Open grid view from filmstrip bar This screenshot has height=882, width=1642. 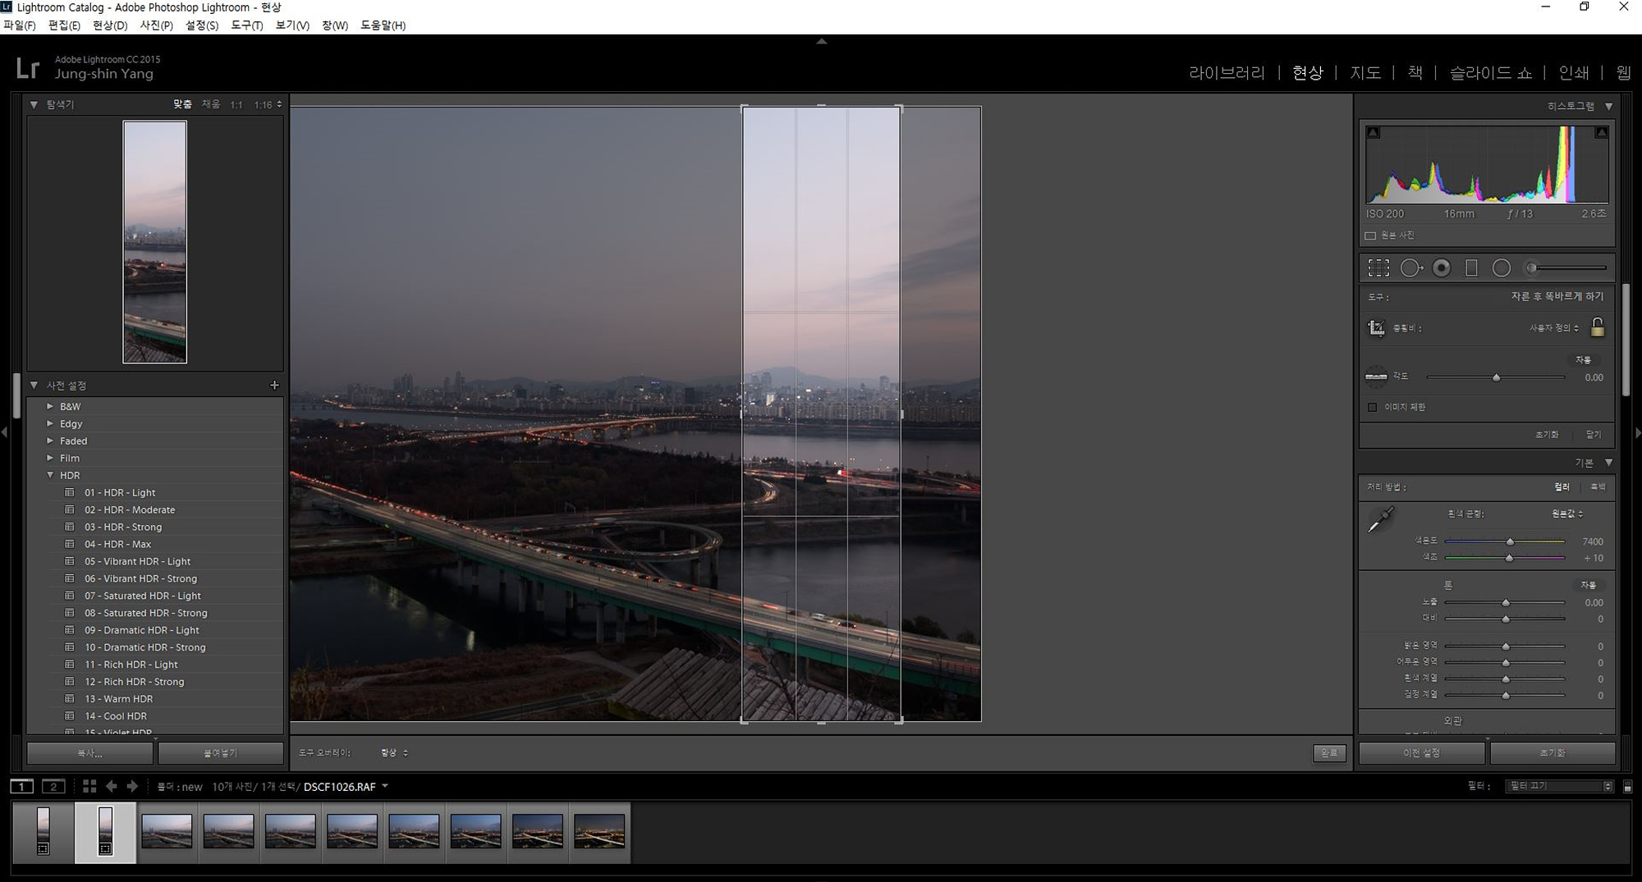89,786
